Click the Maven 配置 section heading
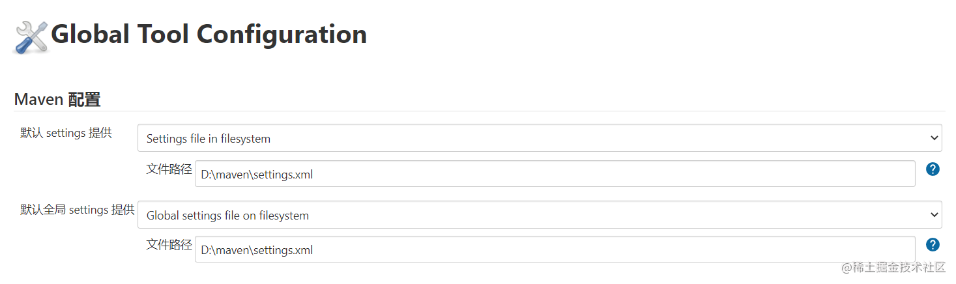 pyautogui.click(x=57, y=100)
